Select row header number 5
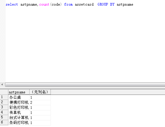165x127 pixels. 4,117
